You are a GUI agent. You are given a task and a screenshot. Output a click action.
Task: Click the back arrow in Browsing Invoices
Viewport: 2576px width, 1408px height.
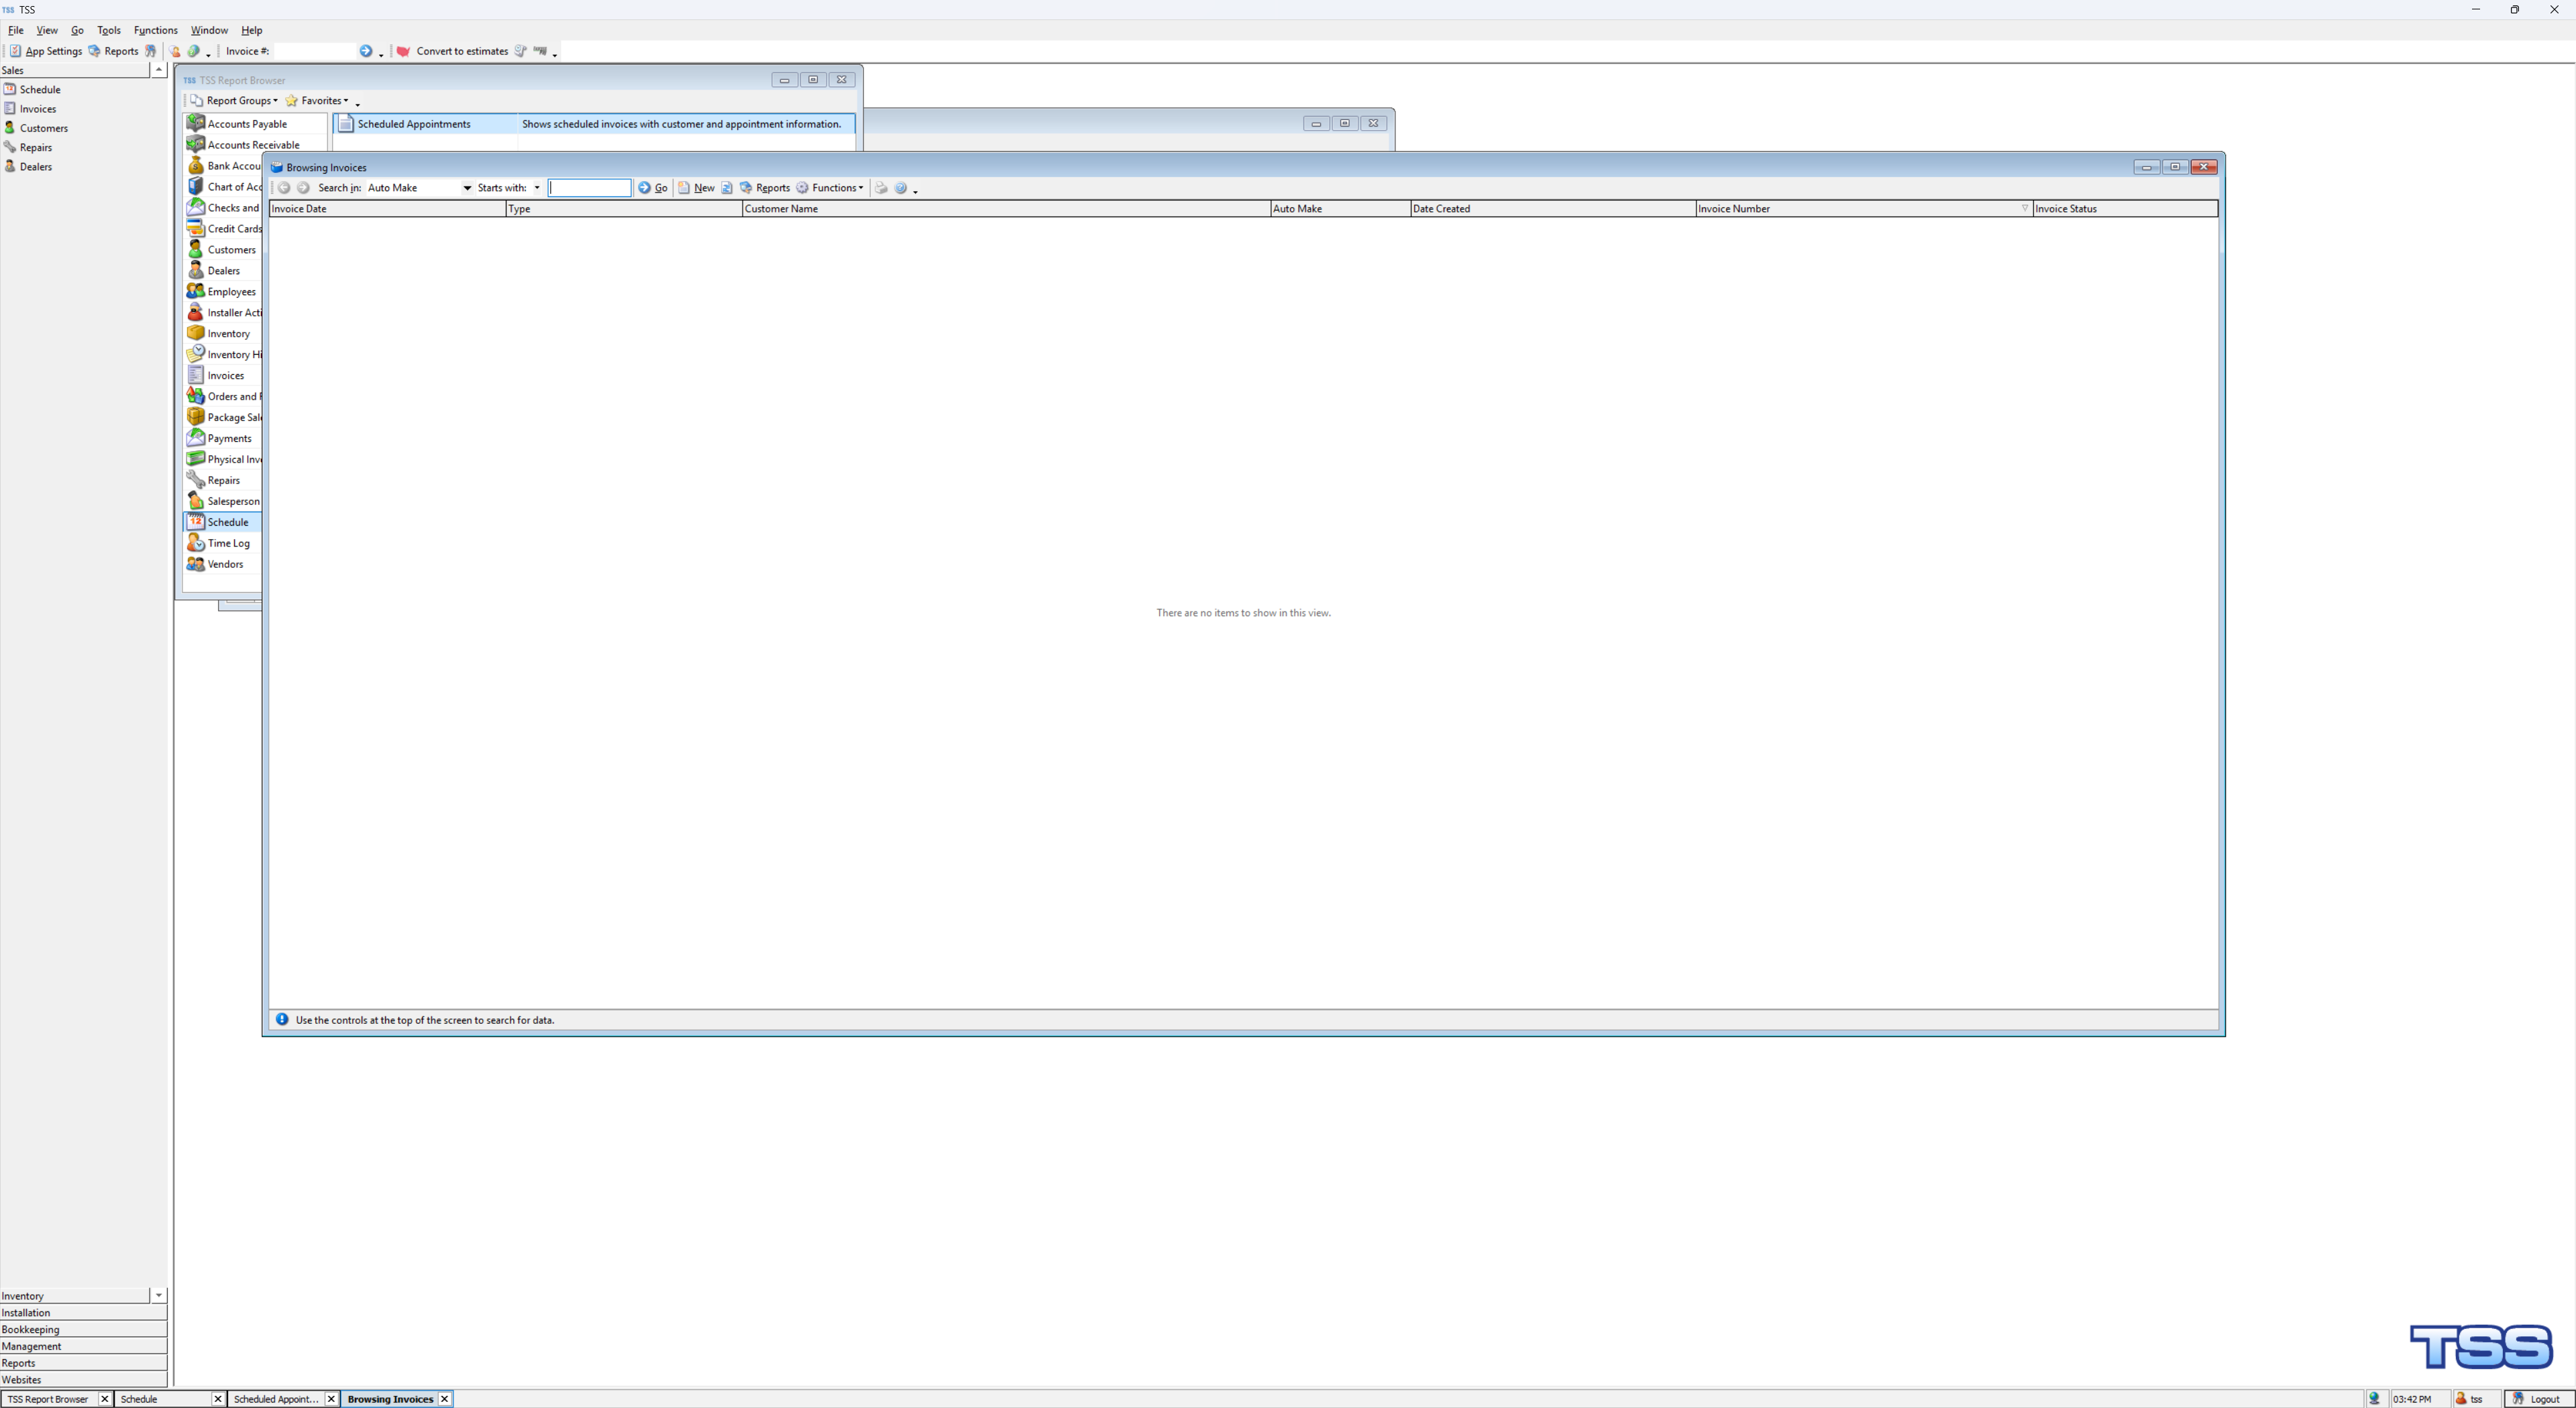(x=284, y=188)
